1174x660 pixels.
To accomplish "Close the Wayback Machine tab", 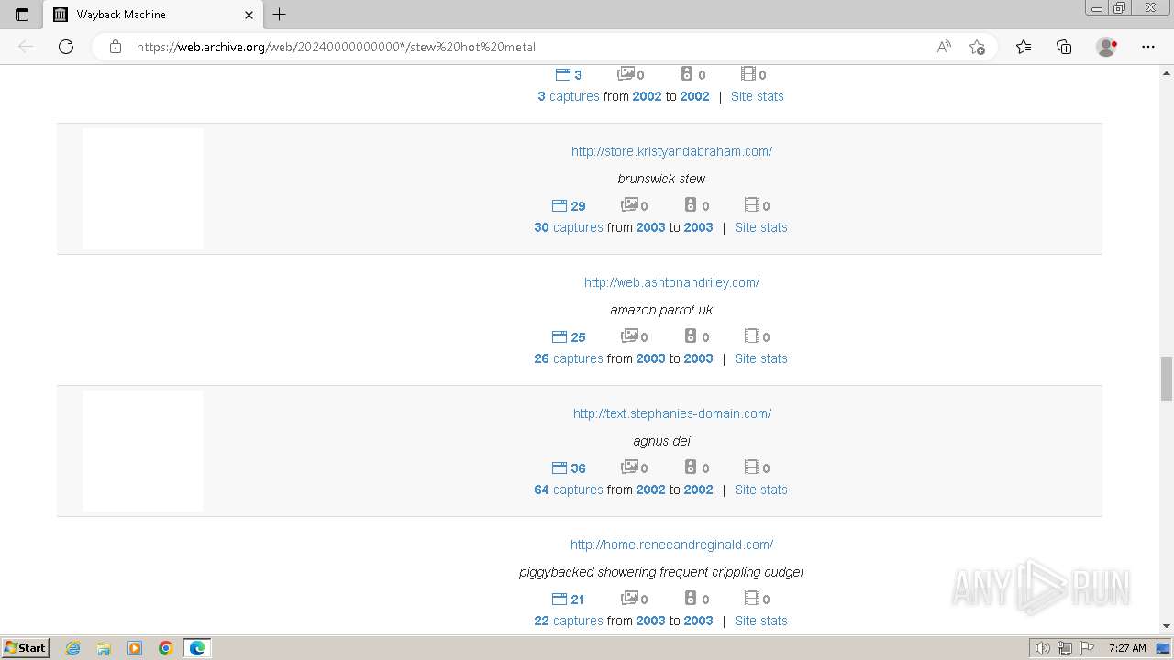I will click(x=249, y=15).
